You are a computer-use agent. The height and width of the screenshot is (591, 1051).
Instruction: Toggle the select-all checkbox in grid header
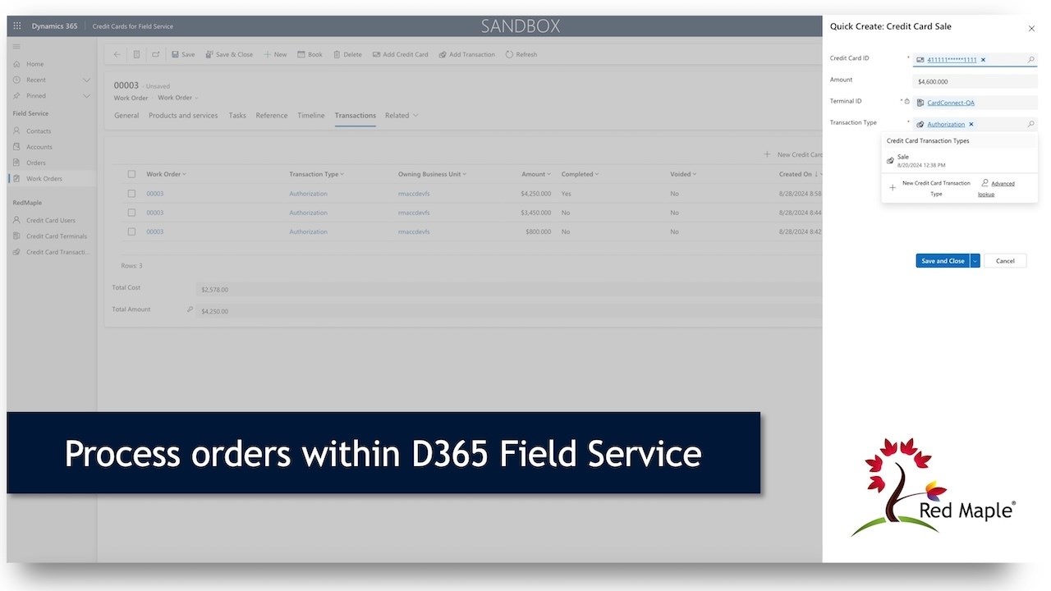pyautogui.click(x=131, y=174)
